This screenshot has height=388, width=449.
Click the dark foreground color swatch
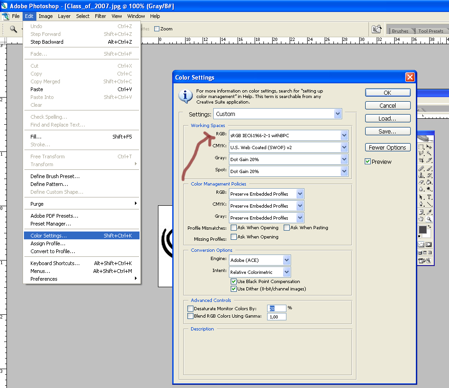click(x=422, y=230)
